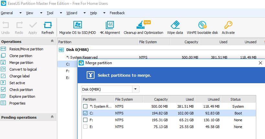
Task: Collapse the Operations panel
Action: coord(52,41)
